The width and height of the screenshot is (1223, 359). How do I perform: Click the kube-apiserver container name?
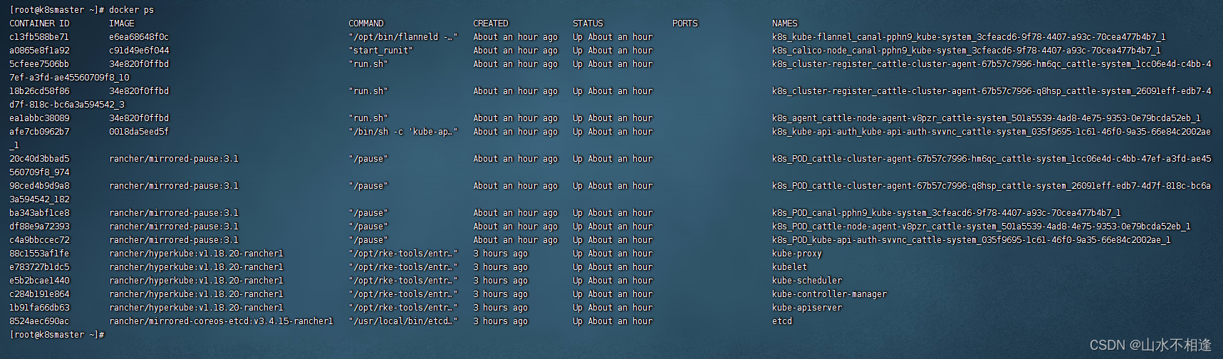807,308
